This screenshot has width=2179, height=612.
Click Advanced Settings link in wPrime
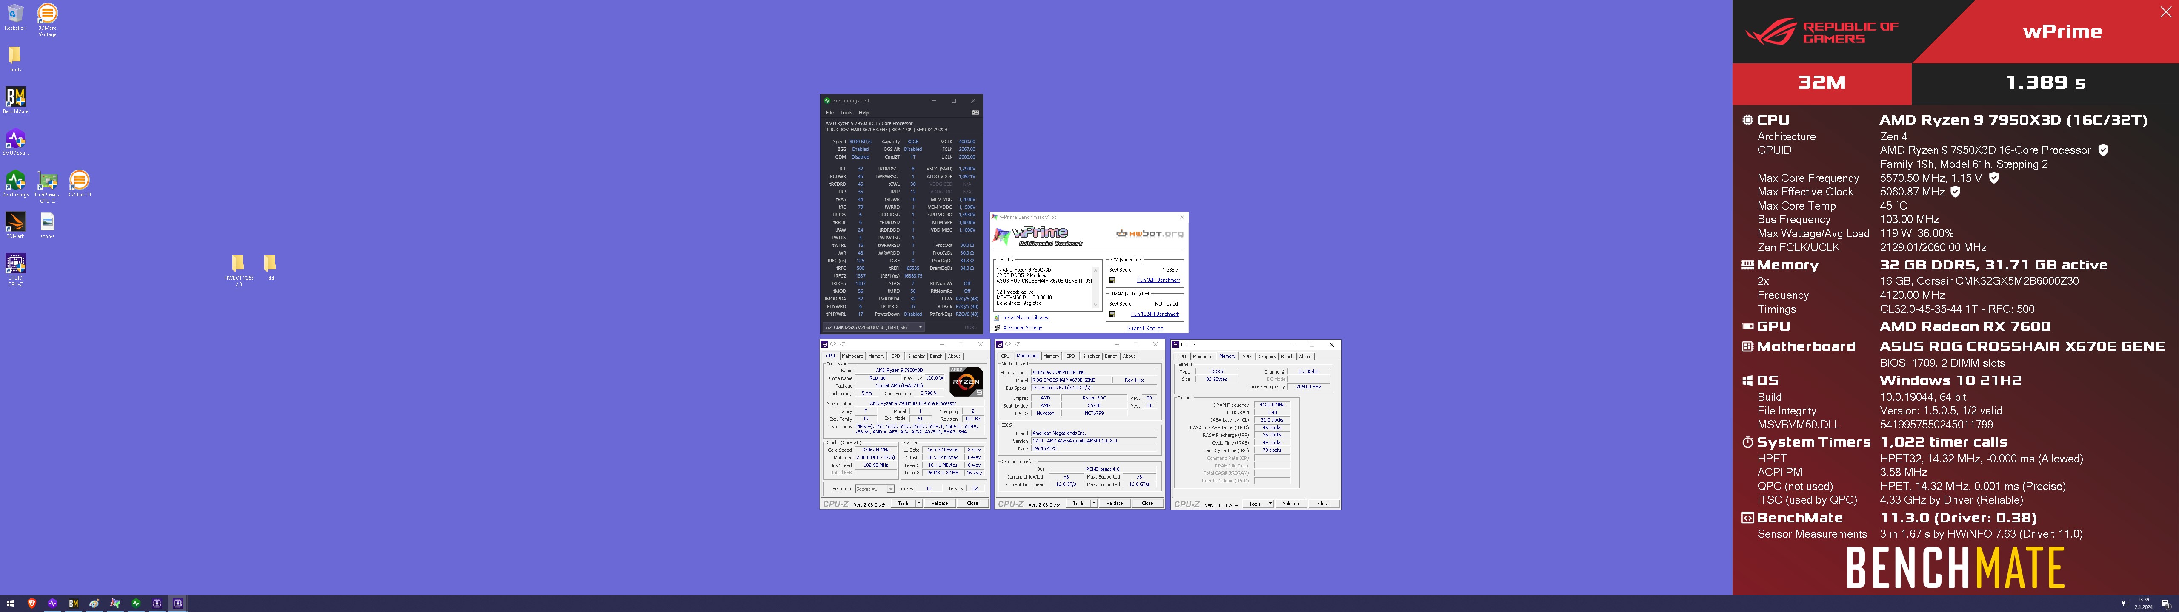pyautogui.click(x=1023, y=328)
